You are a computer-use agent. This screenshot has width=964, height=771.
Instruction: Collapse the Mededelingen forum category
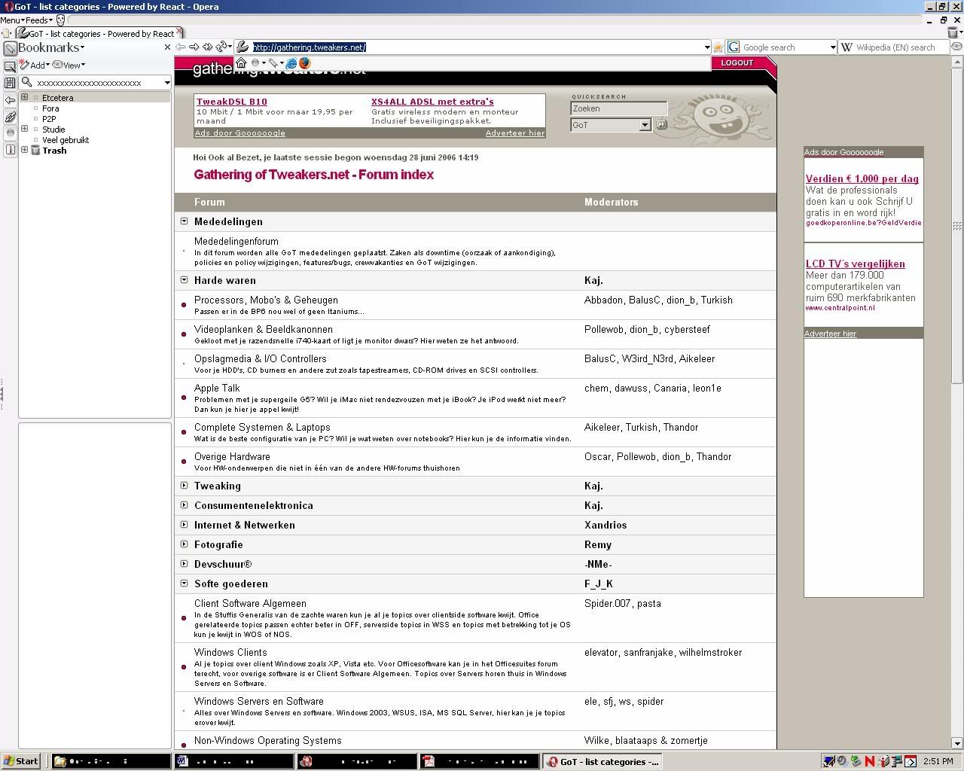tap(184, 221)
